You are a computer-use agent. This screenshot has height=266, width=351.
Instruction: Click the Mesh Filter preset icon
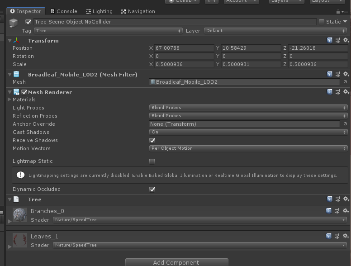338,74
